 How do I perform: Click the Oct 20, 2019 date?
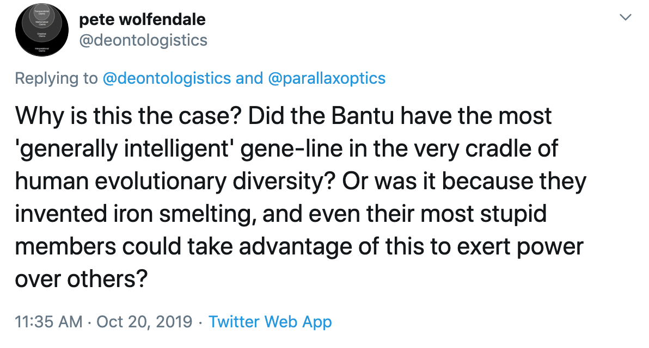pos(144,321)
